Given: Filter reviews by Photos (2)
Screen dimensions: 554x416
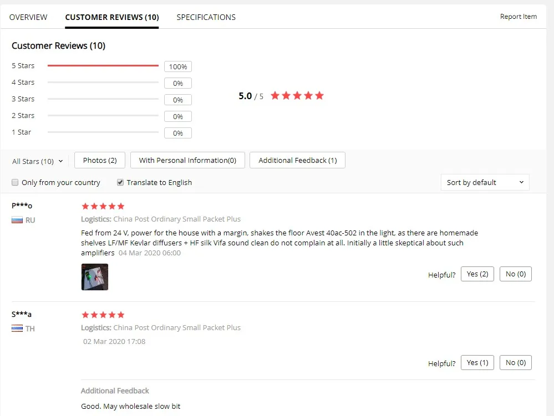Looking at the screenshot, I should click(100, 160).
